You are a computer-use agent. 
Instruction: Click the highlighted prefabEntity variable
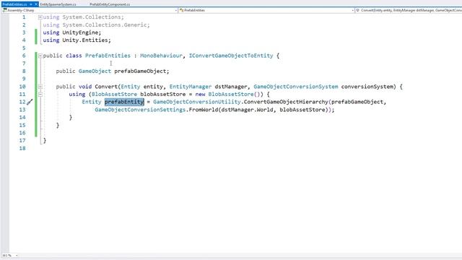[124, 102]
